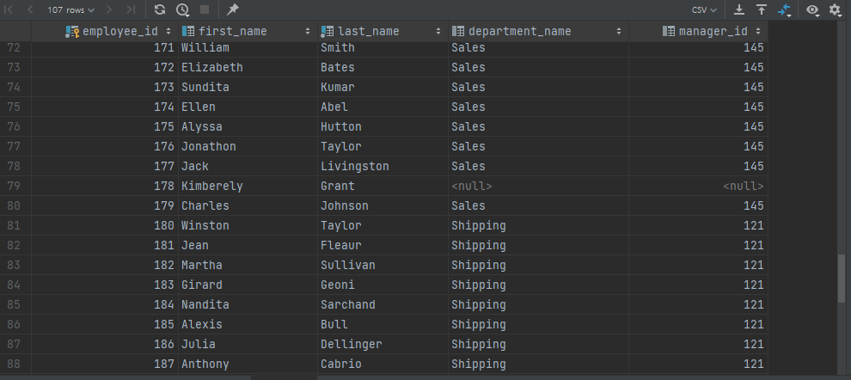
Task: Stop the running query
Action: 205,9
